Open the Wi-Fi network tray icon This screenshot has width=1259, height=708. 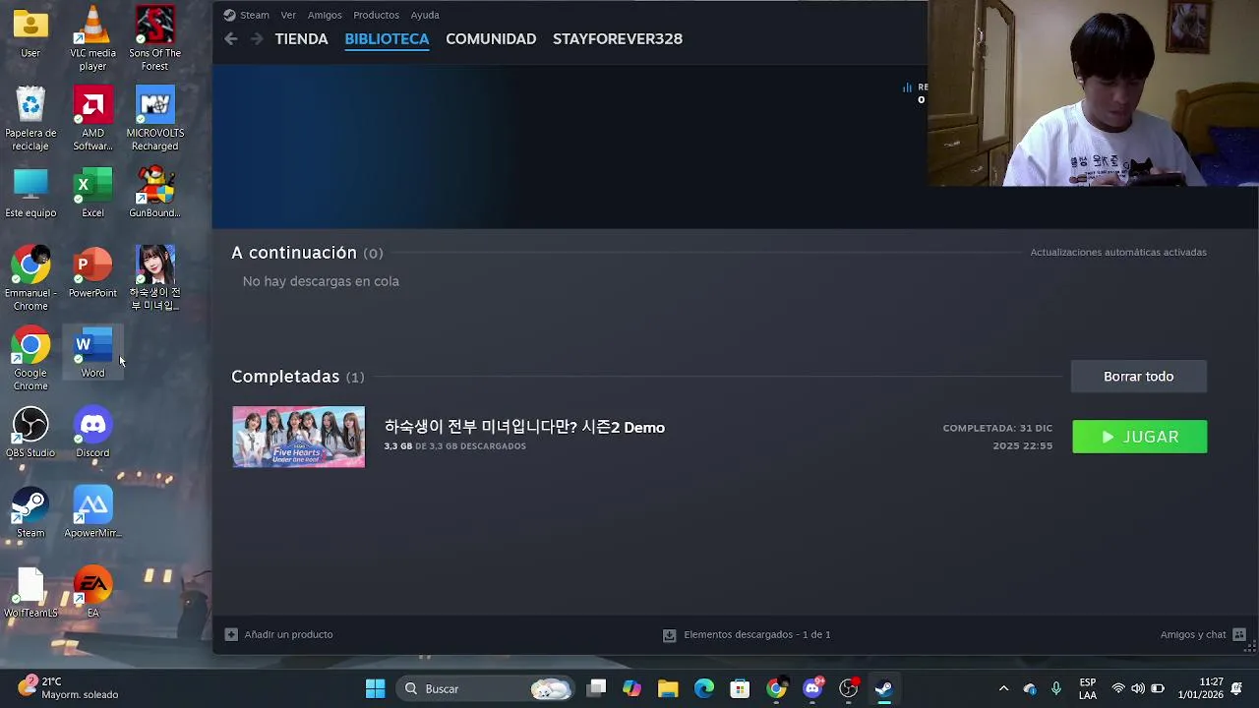click(1118, 688)
